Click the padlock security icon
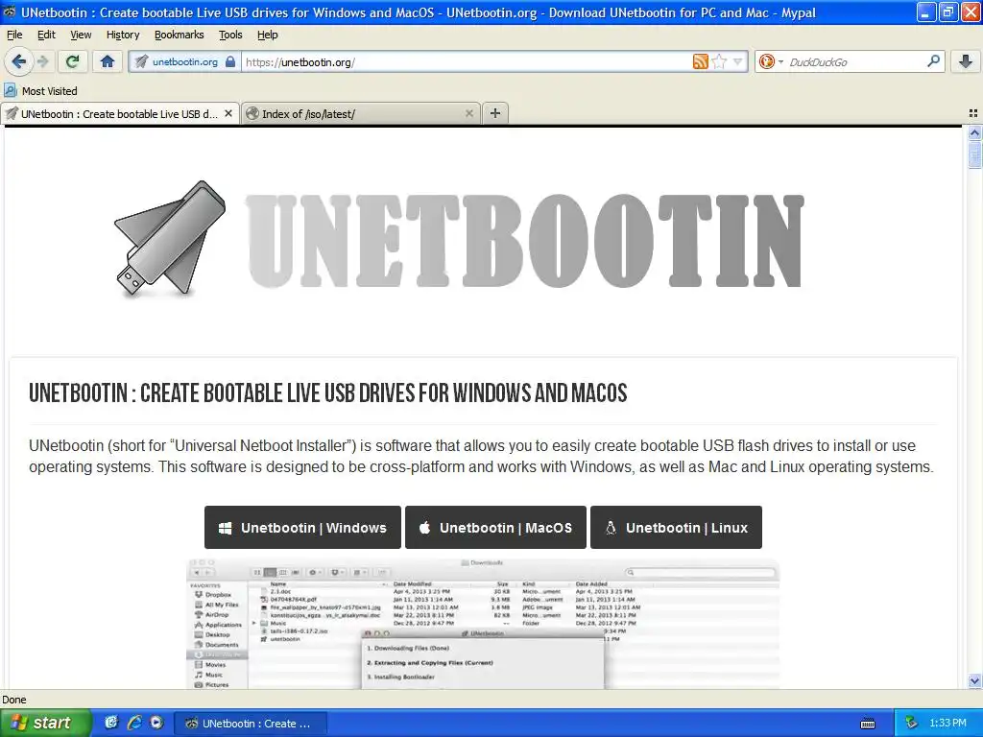Image resolution: width=983 pixels, height=737 pixels. (x=230, y=61)
